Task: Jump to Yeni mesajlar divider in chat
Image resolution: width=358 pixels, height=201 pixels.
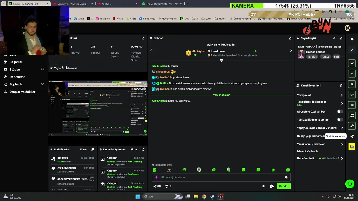Action: [221, 95]
